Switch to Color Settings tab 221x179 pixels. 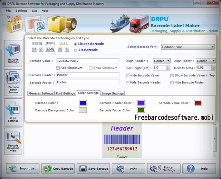click(88, 93)
